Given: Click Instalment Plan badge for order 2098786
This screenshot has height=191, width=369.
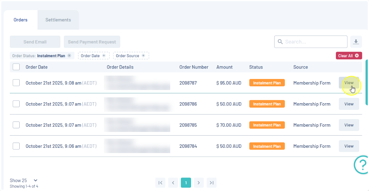Looking at the screenshot, I should pos(267,104).
